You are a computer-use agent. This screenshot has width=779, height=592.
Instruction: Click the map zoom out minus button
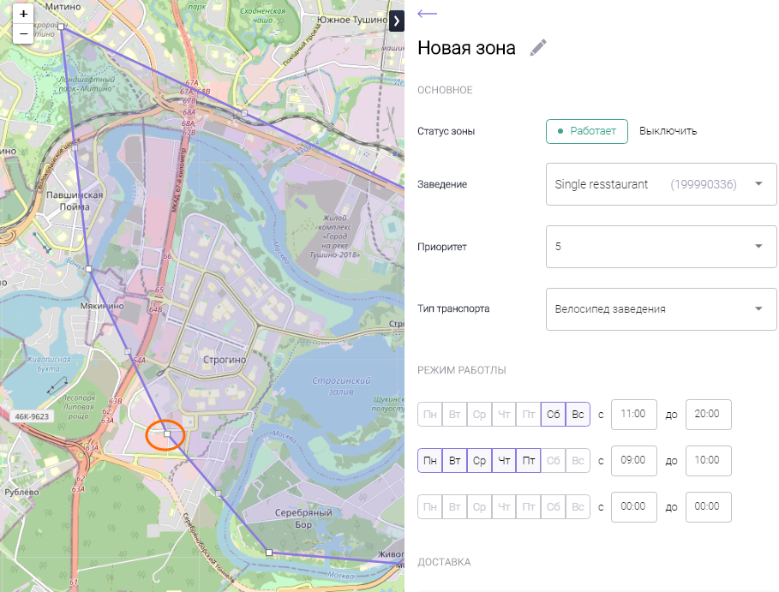(x=23, y=34)
